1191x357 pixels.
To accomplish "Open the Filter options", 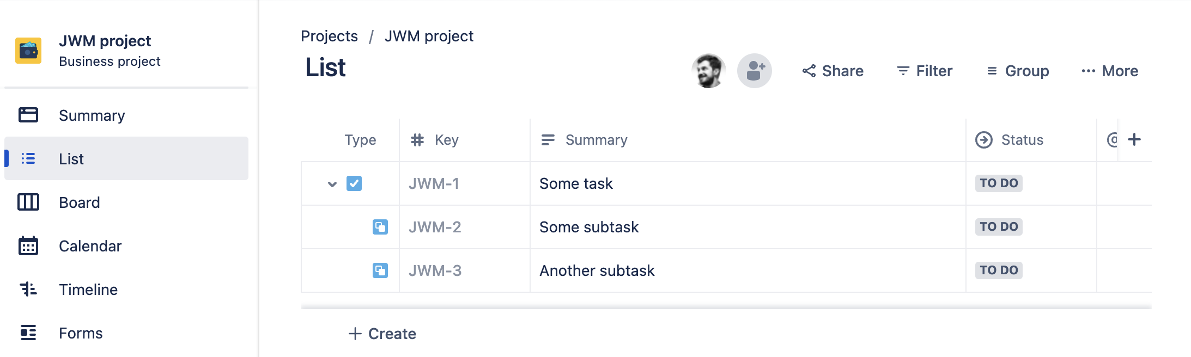I will (925, 71).
